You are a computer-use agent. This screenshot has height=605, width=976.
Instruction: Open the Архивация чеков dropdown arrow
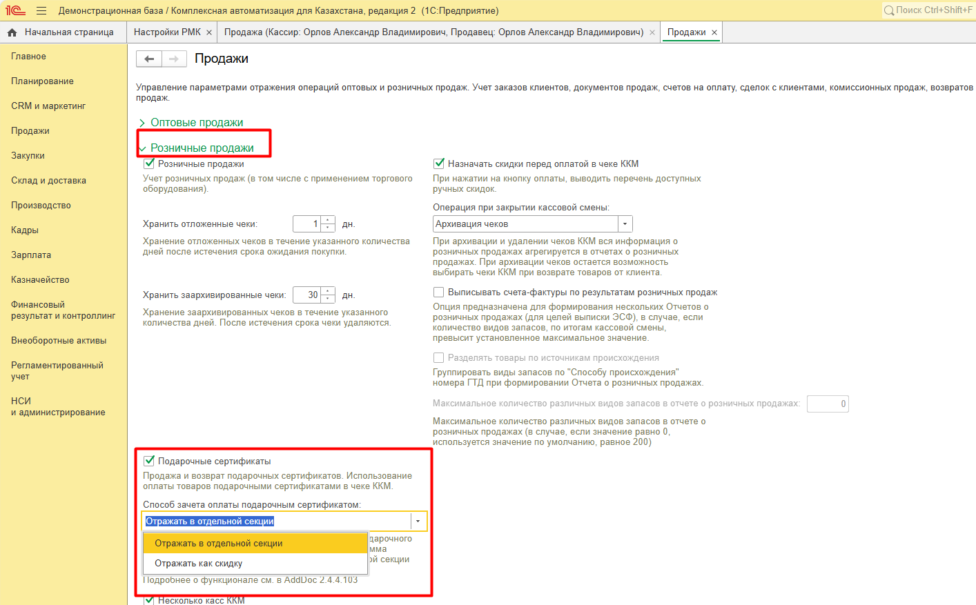tap(625, 224)
